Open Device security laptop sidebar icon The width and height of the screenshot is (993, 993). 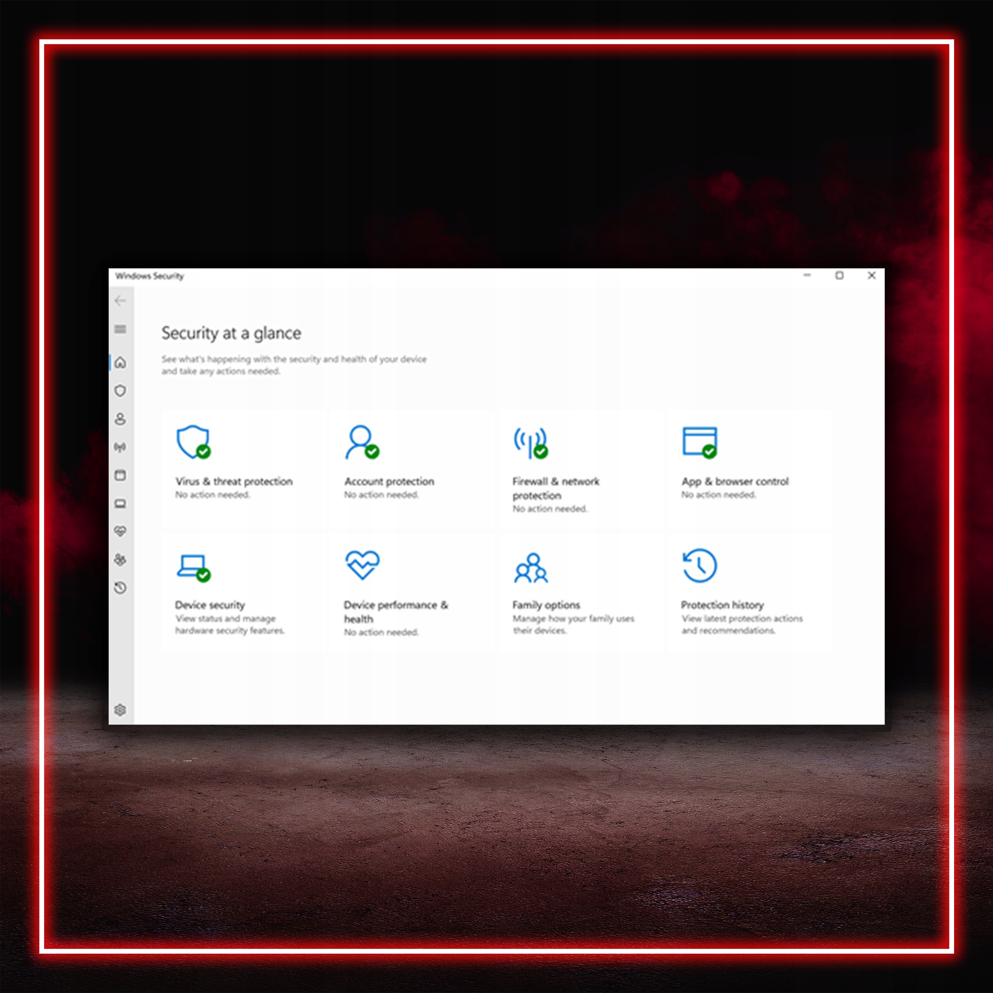point(120,504)
